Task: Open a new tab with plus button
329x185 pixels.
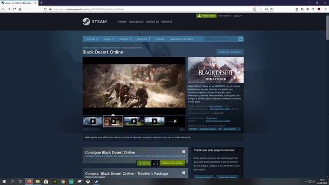Action: tap(41, 3)
